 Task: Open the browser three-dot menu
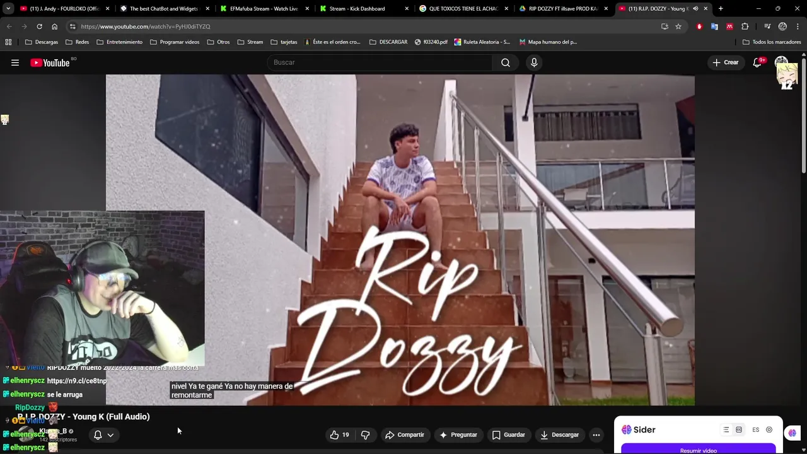pos(798,26)
